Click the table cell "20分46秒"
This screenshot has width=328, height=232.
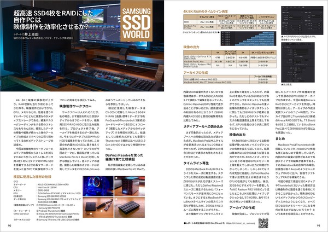(263, 62)
